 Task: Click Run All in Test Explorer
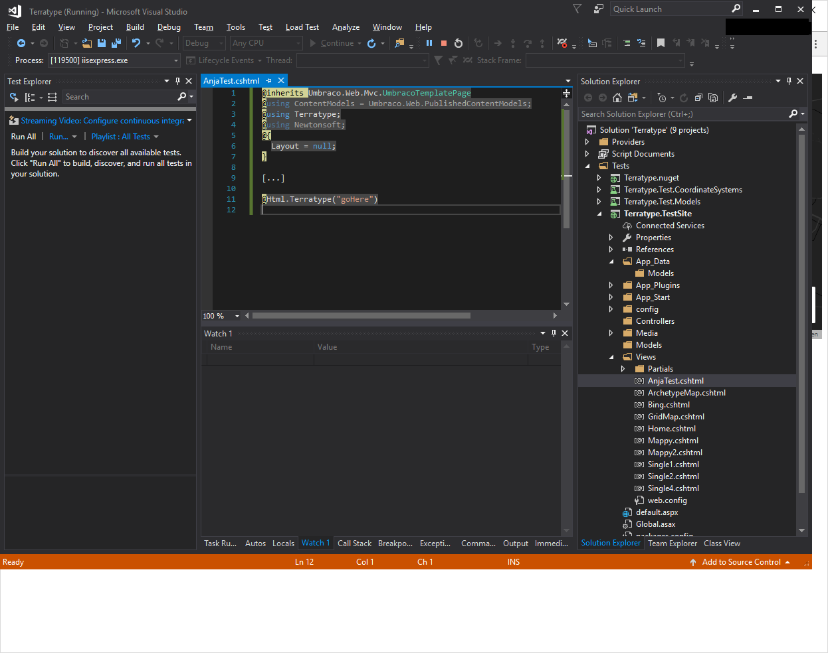tap(23, 137)
